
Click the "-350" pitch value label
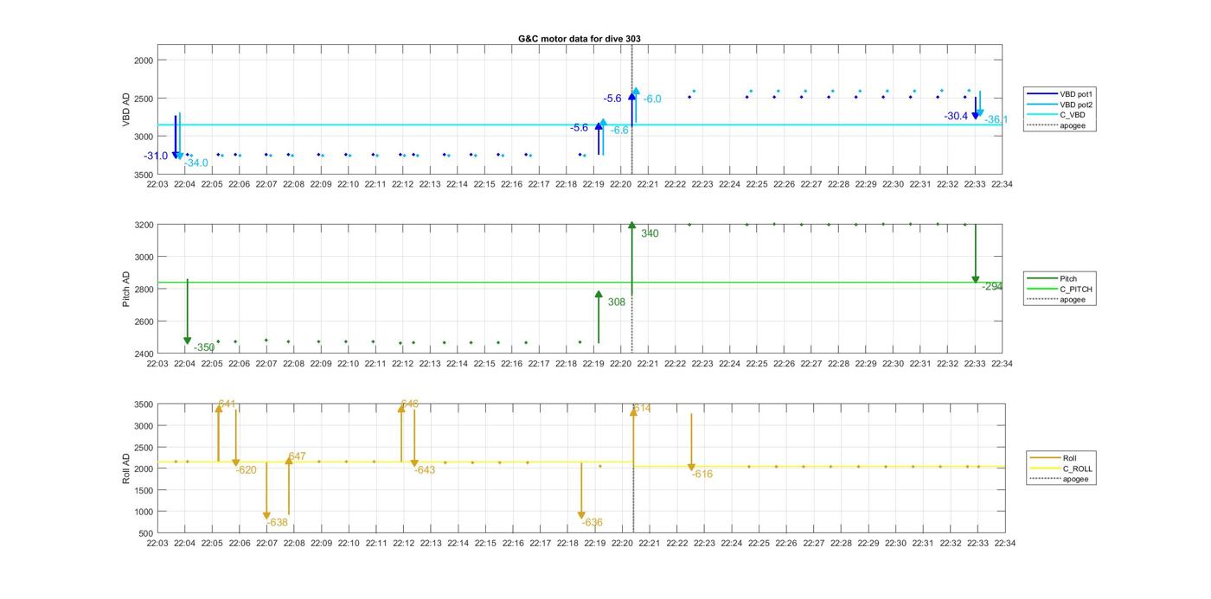pyautogui.click(x=204, y=347)
